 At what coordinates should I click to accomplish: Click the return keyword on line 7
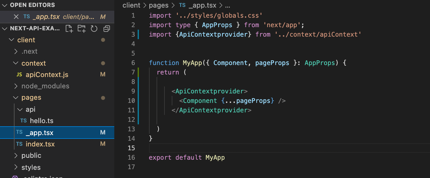168,72
